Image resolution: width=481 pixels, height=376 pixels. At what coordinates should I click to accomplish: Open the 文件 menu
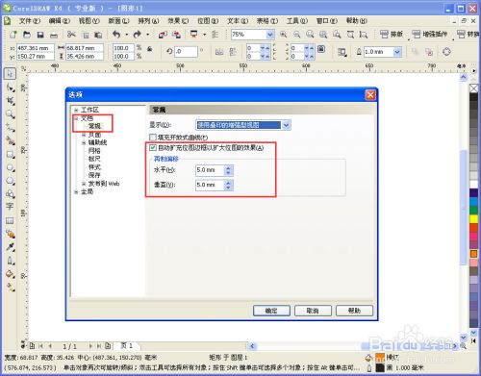pyautogui.click(x=30, y=21)
